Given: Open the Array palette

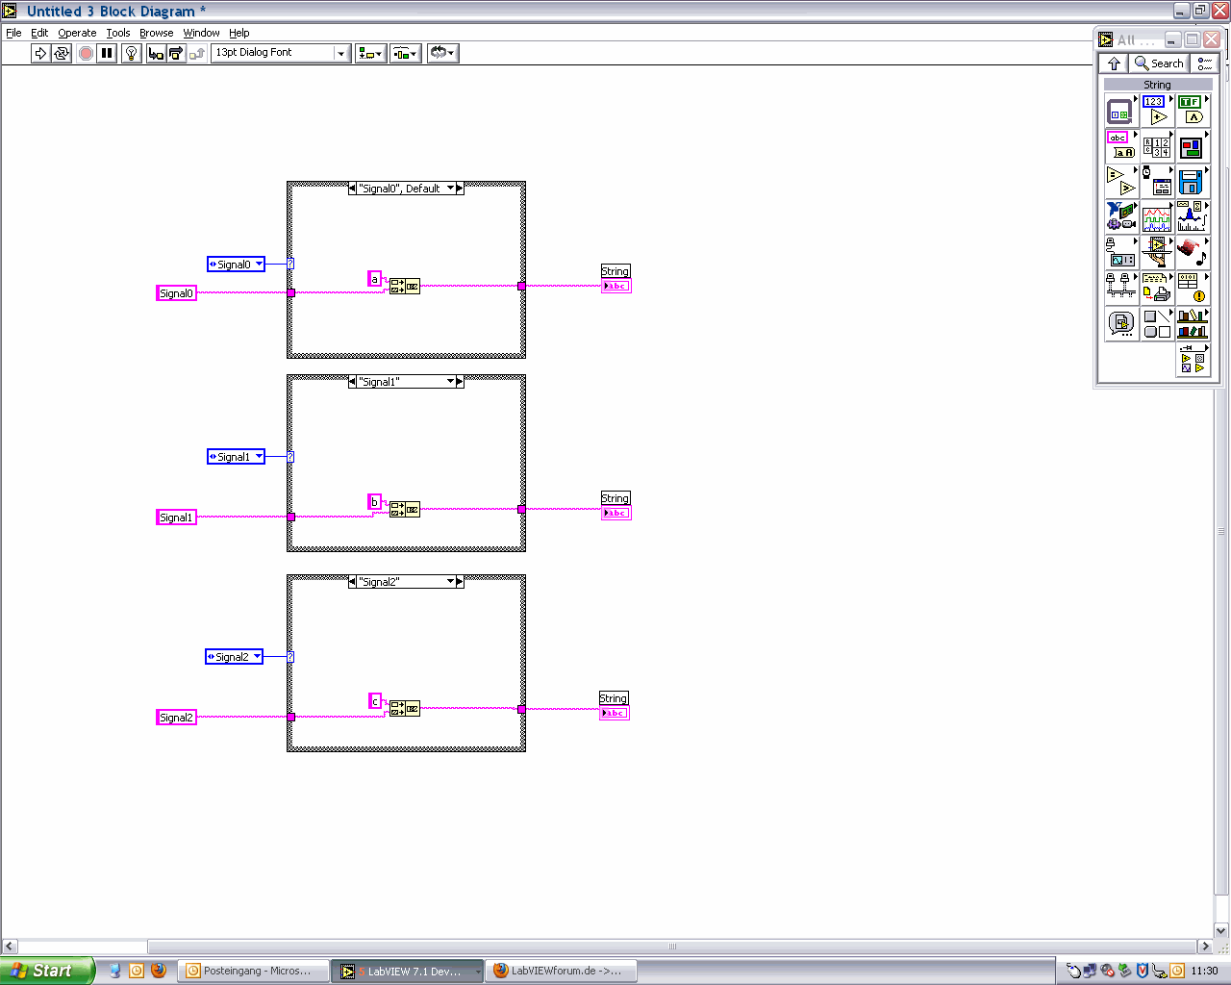Looking at the screenshot, I should point(1156,145).
